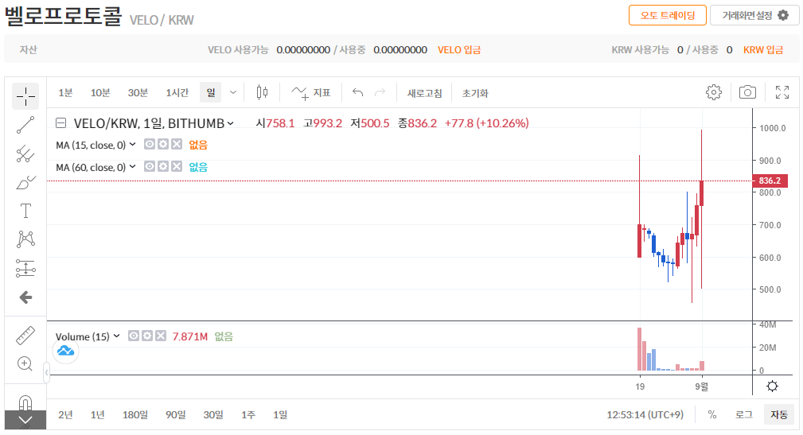Select the brush drawing tool
The width and height of the screenshot is (803, 435).
[x=25, y=182]
